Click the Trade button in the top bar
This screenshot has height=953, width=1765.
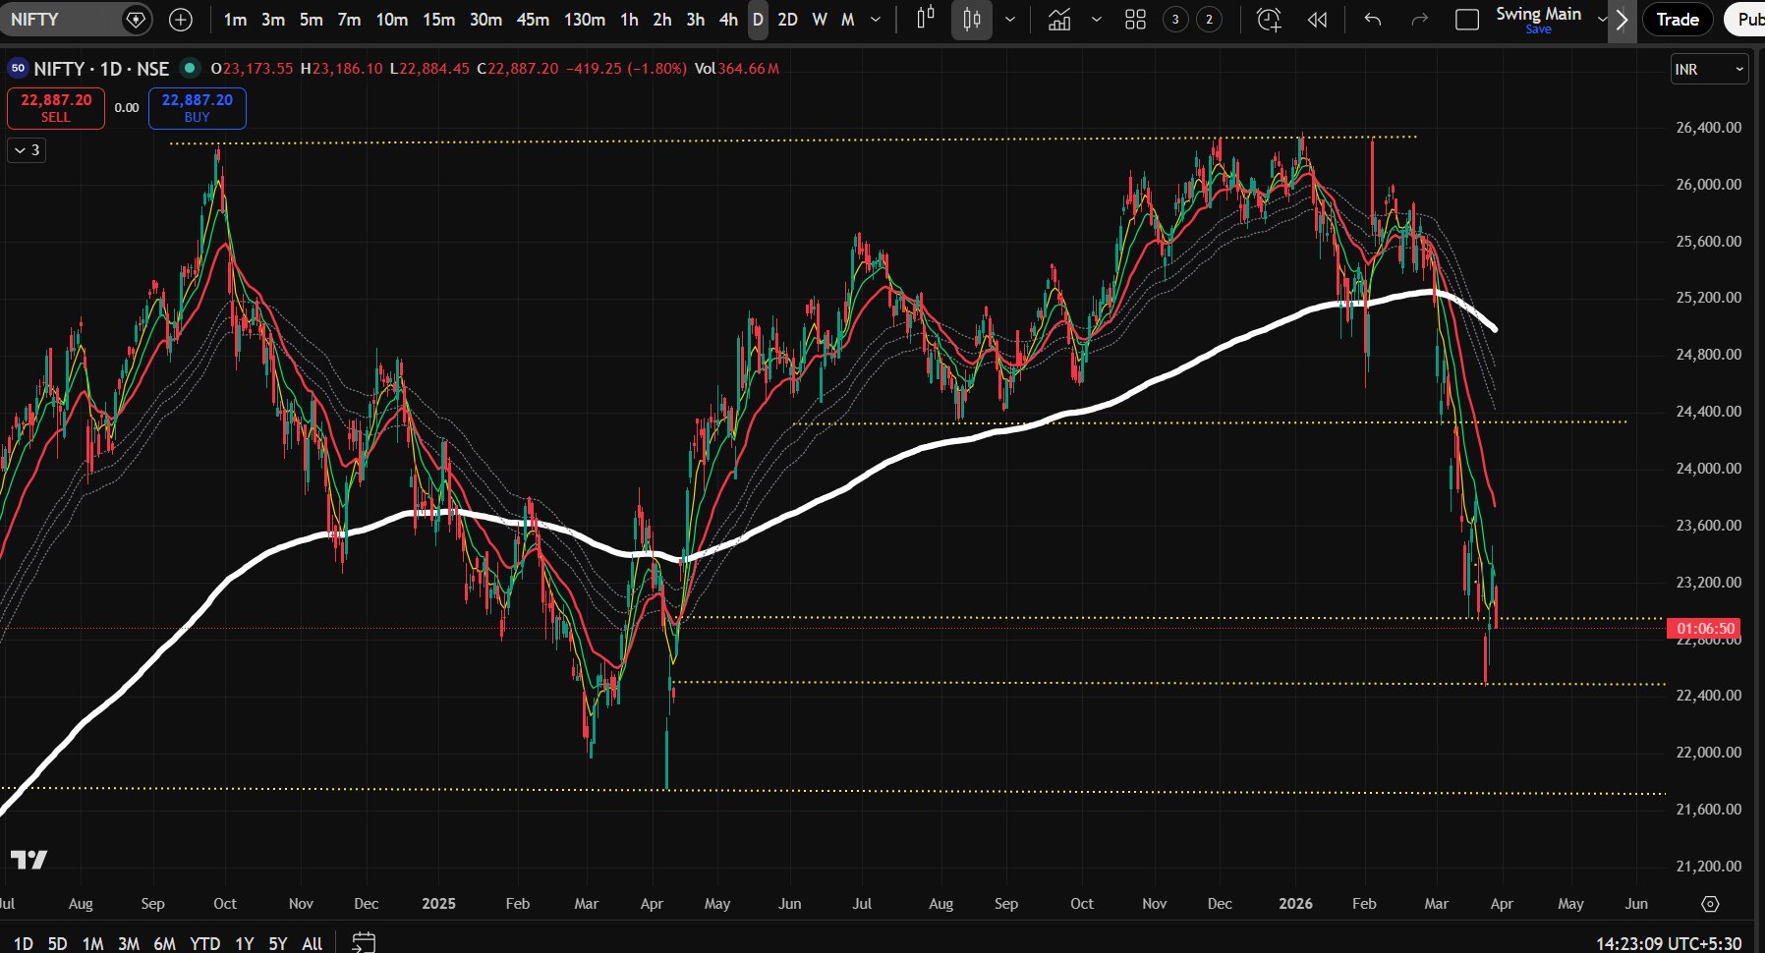point(1677,20)
